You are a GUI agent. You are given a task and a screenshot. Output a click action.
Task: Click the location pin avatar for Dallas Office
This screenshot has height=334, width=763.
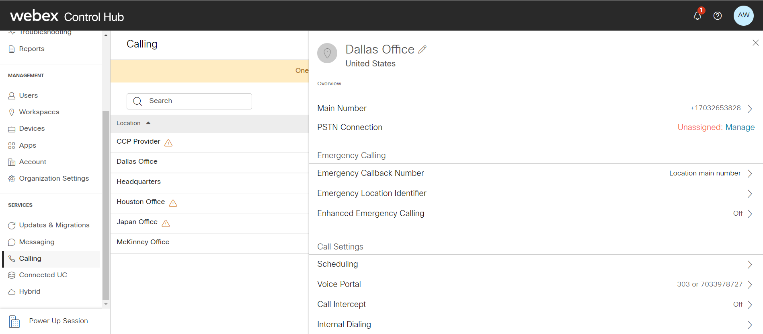[x=327, y=53]
